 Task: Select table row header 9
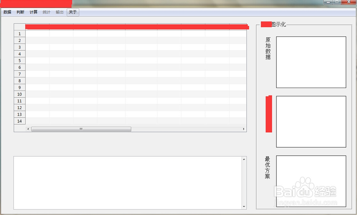point(20,87)
